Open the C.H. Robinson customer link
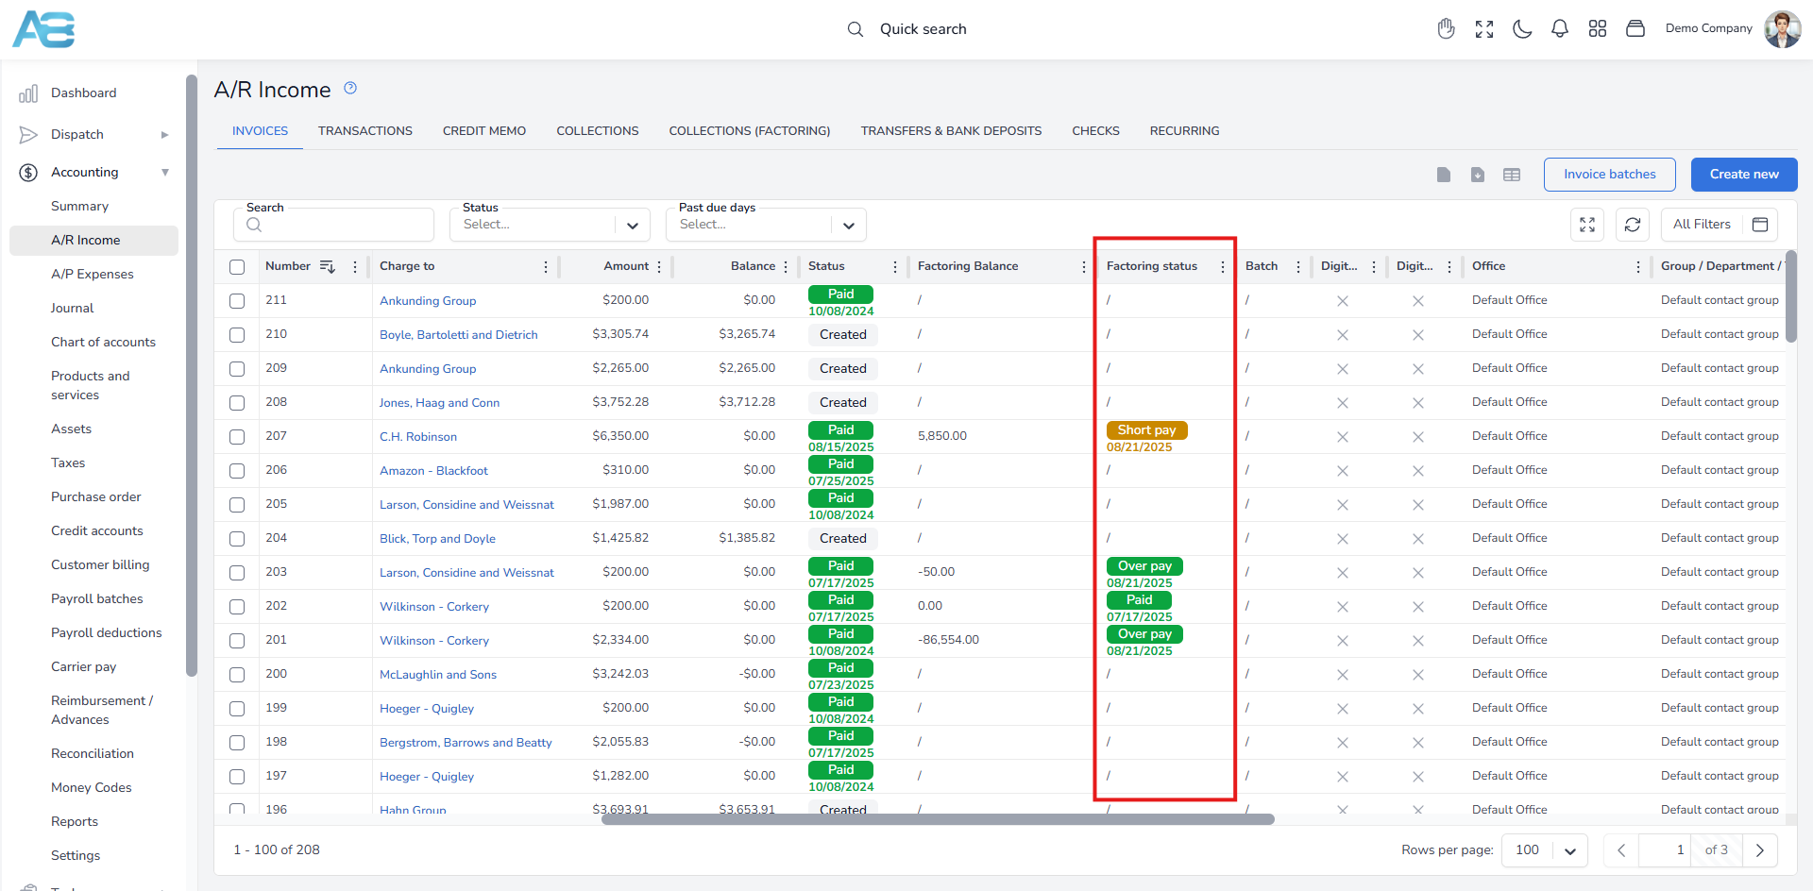Viewport: 1813px width, 891px height. [x=418, y=437]
